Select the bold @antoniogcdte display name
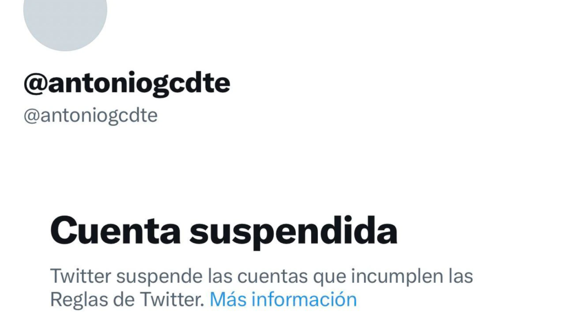Screen dimensions: 565x318 (127, 84)
